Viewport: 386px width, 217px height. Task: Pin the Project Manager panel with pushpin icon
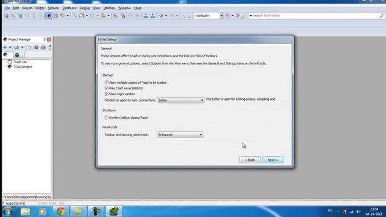pyautogui.click(x=44, y=39)
